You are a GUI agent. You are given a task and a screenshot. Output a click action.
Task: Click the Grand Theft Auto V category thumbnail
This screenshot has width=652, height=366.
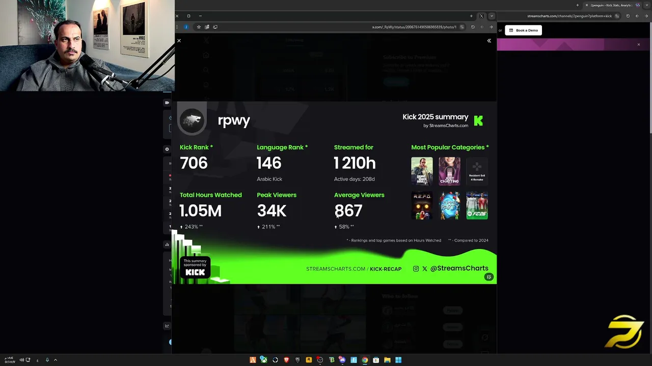pyautogui.click(x=422, y=171)
